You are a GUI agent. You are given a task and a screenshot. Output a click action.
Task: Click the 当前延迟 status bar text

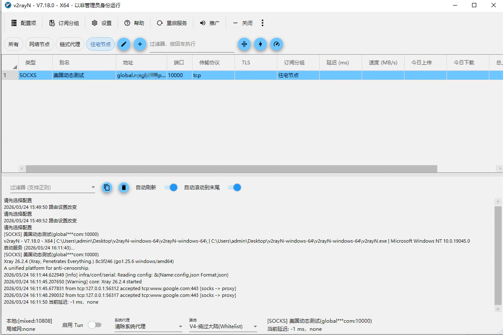(294, 329)
